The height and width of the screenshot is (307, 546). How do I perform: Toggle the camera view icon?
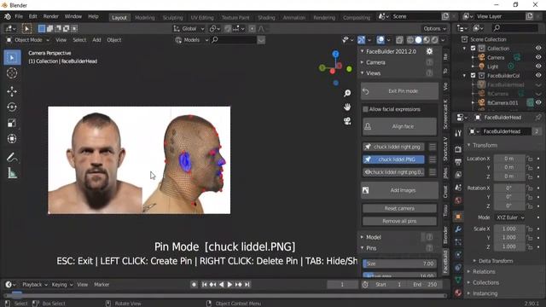pos(347,121)
